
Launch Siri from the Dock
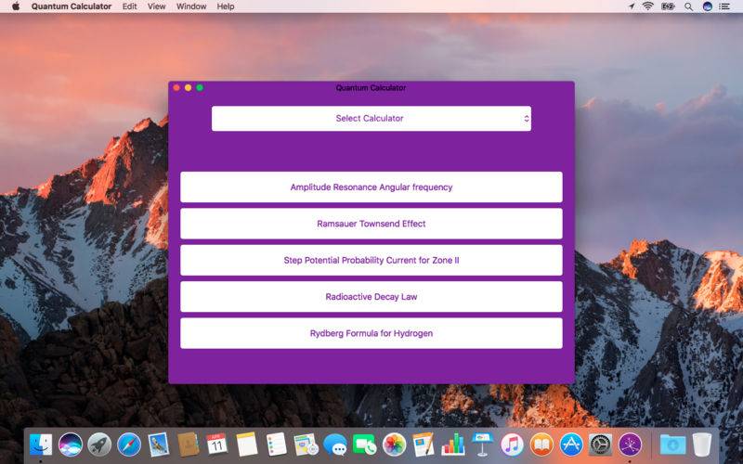point(71,445)
